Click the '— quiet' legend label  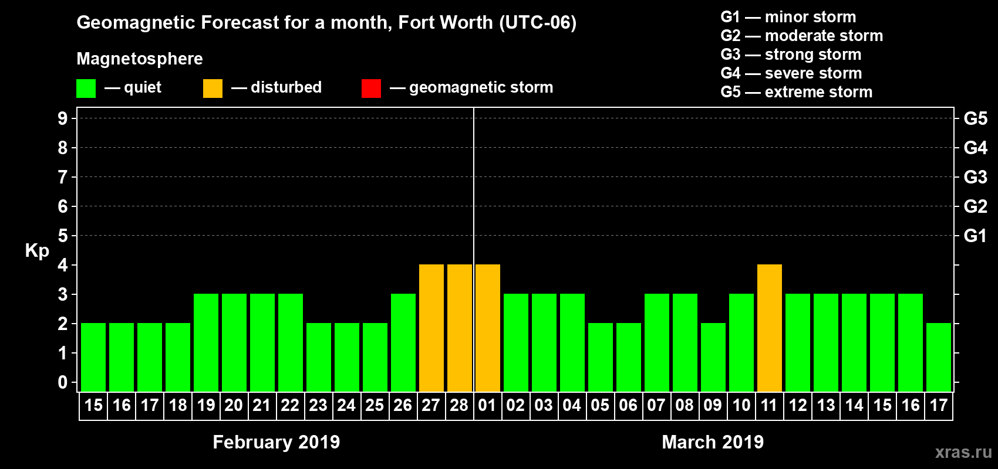(x=133, y=88)
